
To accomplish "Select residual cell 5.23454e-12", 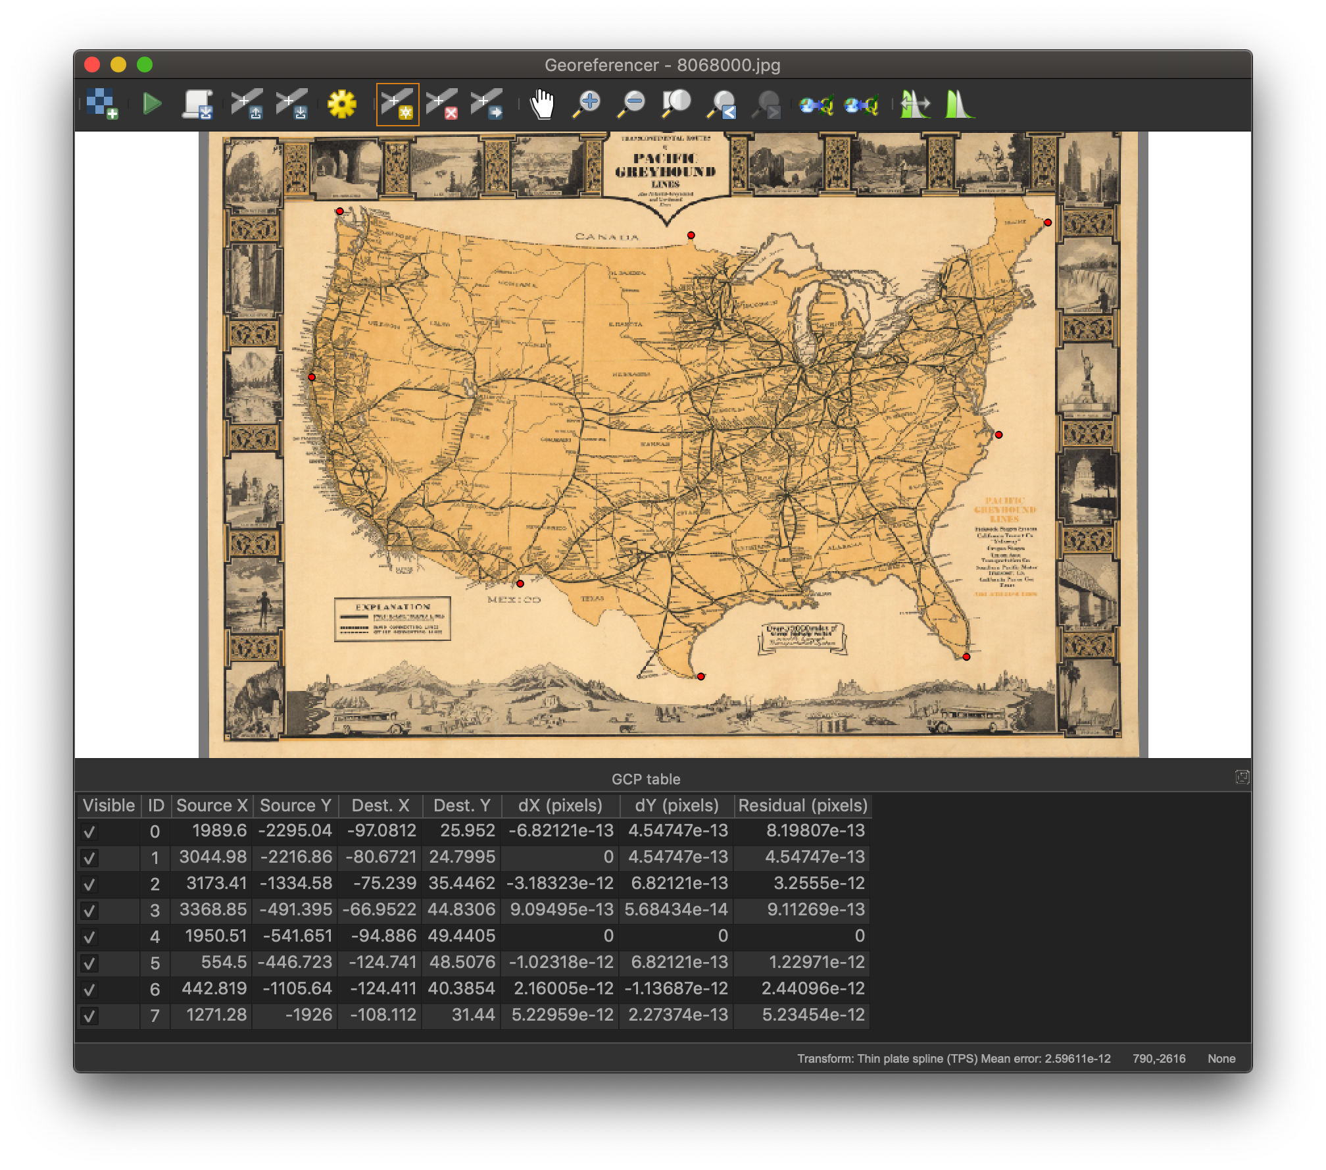I will [x=802, y=1015].
